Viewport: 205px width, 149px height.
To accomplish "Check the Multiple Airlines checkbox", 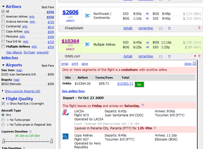I will tap(3, 46).
